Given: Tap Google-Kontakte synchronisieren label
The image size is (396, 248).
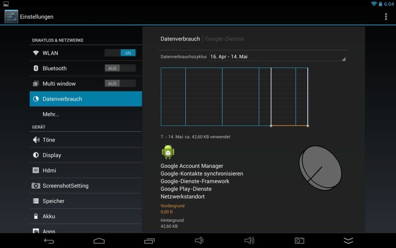Looking at the screenshot, I should 202,174.
